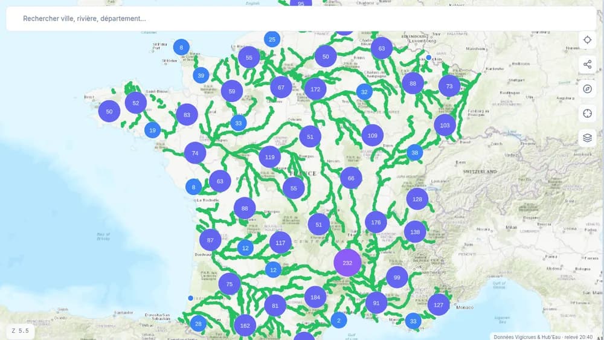The width and height of the screenshot is (604, 340).
Task: Open the 25 station cluster
Action: (272, 39)
